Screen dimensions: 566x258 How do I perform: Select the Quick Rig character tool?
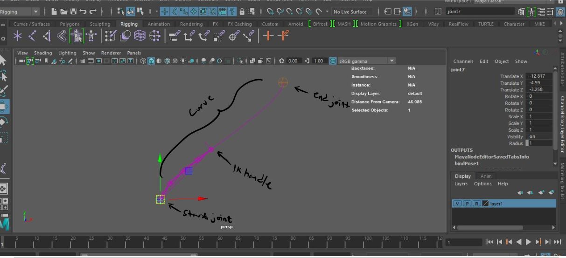[x=76, y=35]
